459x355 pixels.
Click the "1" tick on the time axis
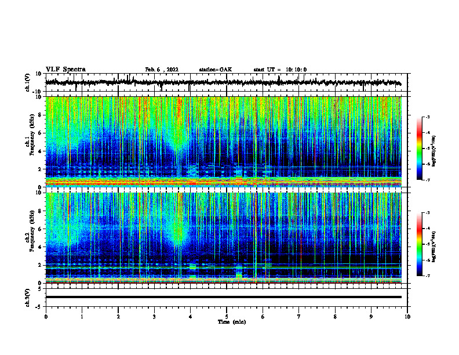click(82, 317)
